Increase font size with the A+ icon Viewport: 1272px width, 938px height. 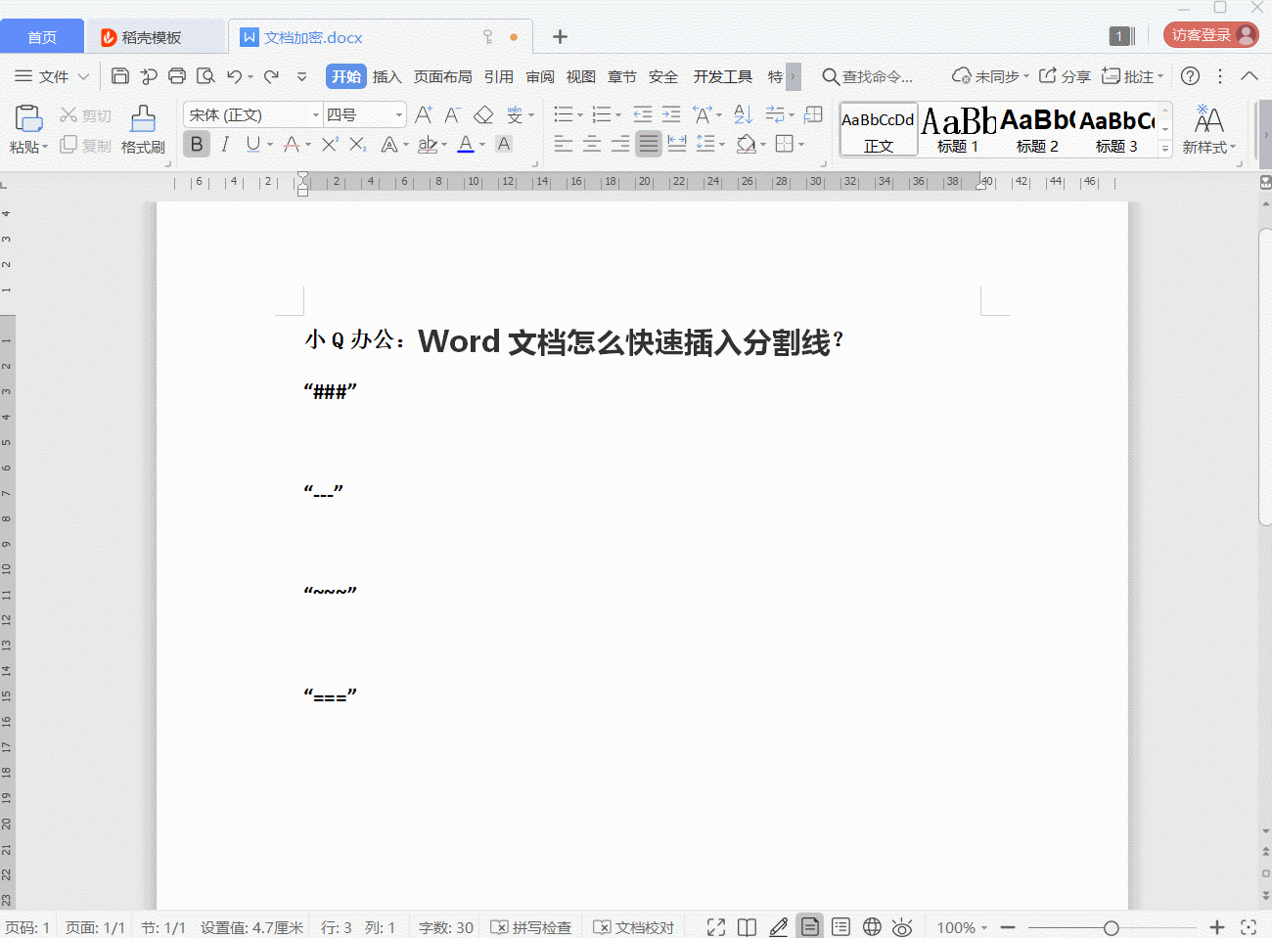[x=423, y=115]
